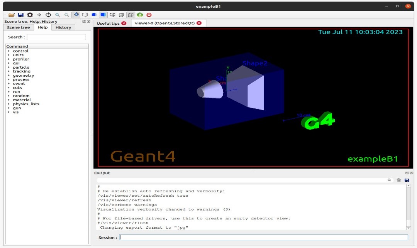Expand the process command node
Image resolution: width=417 pixels, height=248 pixels.
(9, 79)
